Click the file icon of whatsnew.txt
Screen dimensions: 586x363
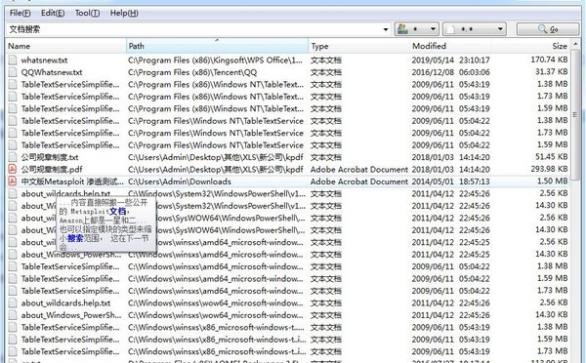[13, 60]
